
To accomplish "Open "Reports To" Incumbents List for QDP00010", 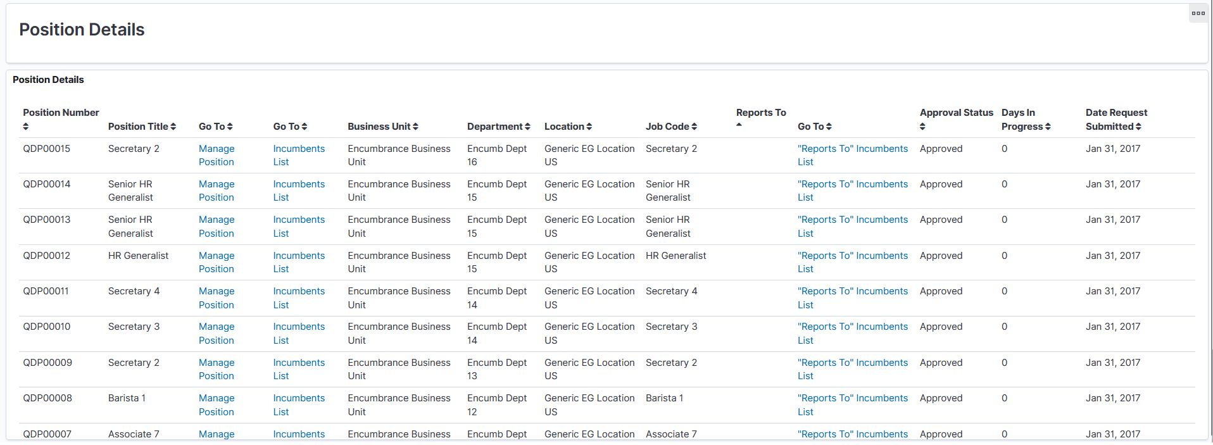I will coord(853,334).
